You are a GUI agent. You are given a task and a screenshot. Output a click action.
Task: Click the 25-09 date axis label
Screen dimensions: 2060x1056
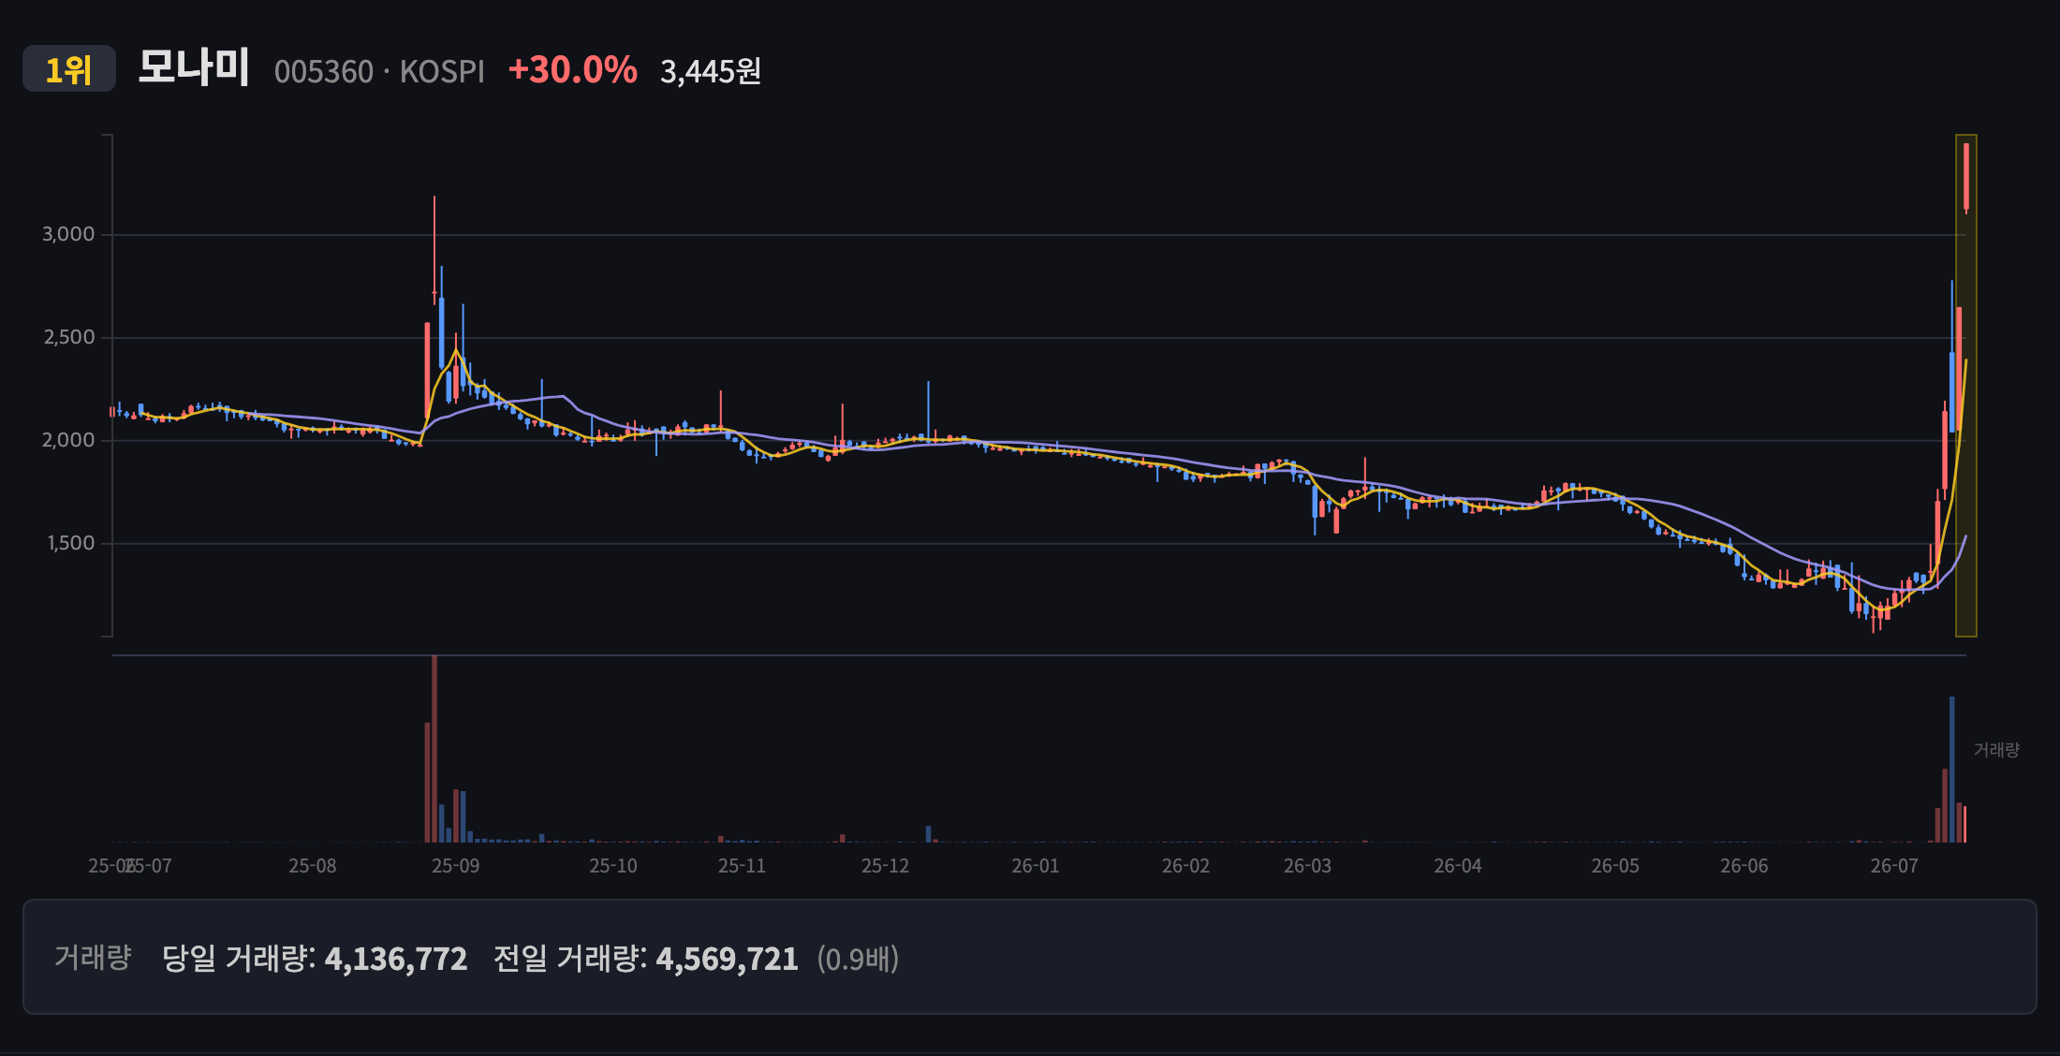coord(456,866)
